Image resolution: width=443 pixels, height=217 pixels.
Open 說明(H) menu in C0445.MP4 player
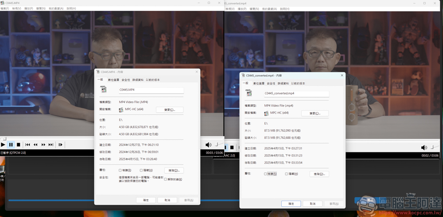click(71, 9)
